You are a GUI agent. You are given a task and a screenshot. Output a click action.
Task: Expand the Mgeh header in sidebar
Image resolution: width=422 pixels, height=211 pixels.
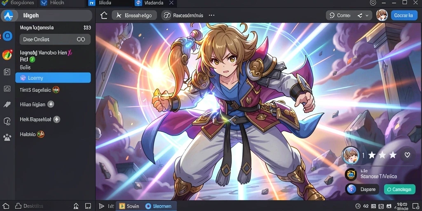[x=46, y=16]
